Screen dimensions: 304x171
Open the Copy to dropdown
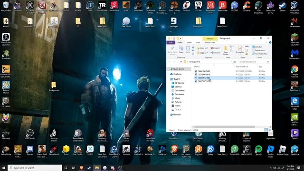tap(203, 53)
